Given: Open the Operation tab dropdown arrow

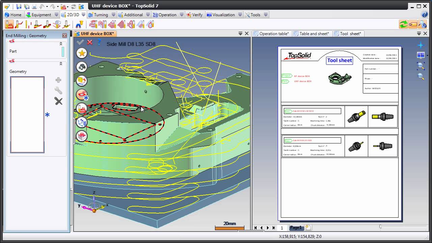Looking at the screenshot, I should tap(182, 15).
